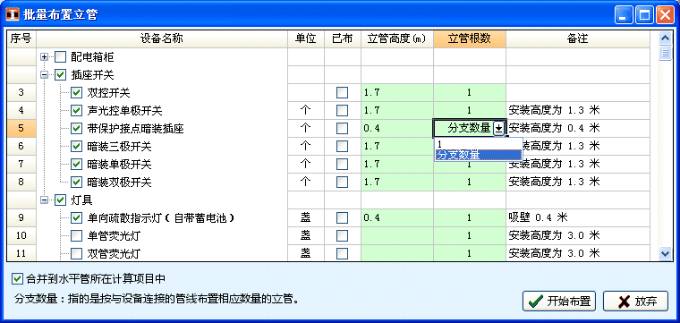The image size is (680, 323).
Task: Expand the 配电箱柜 tree node
Action: (44, 56)
